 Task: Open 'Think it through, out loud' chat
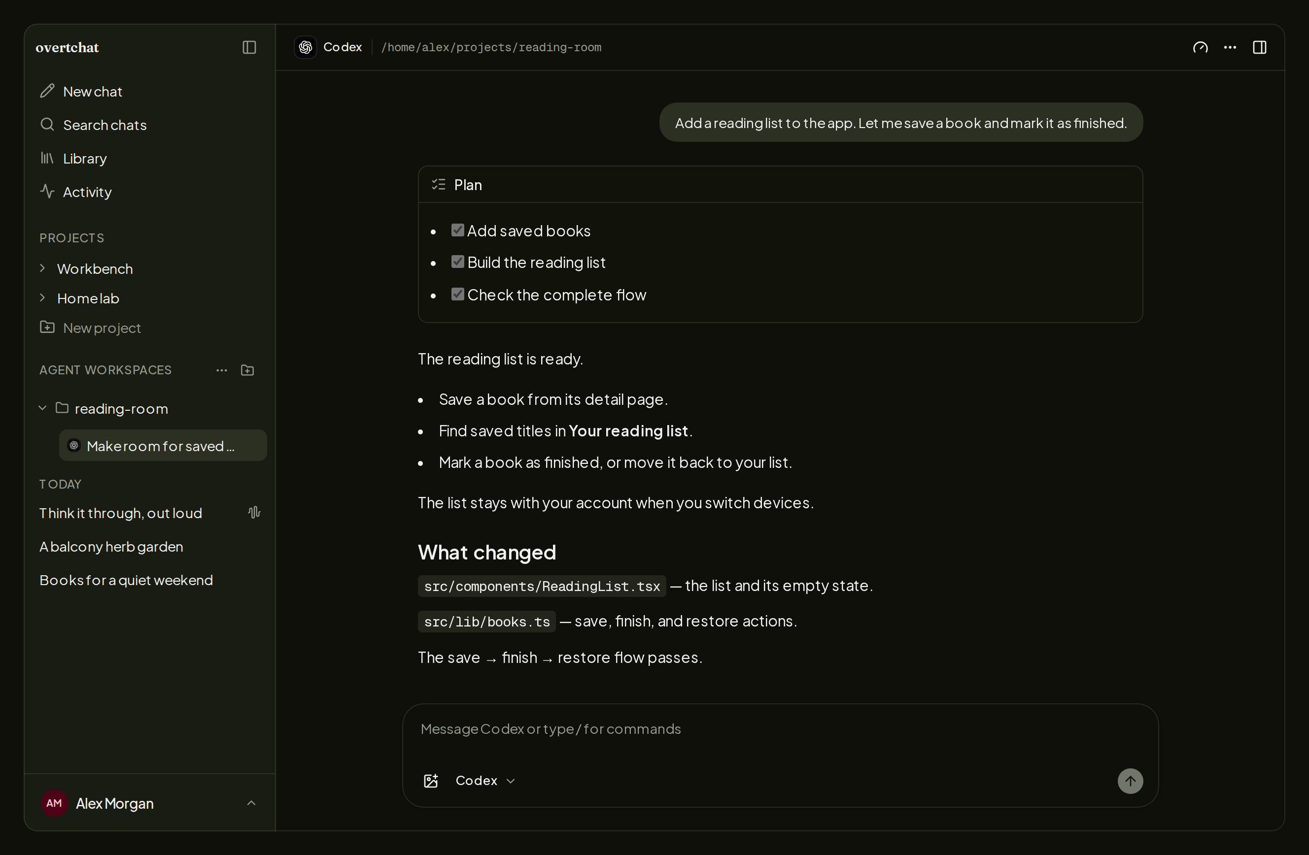[150, 513]
